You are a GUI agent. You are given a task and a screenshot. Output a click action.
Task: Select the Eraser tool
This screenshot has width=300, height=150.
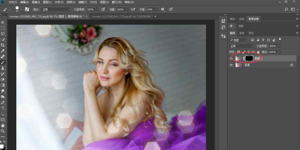[3, 80]
